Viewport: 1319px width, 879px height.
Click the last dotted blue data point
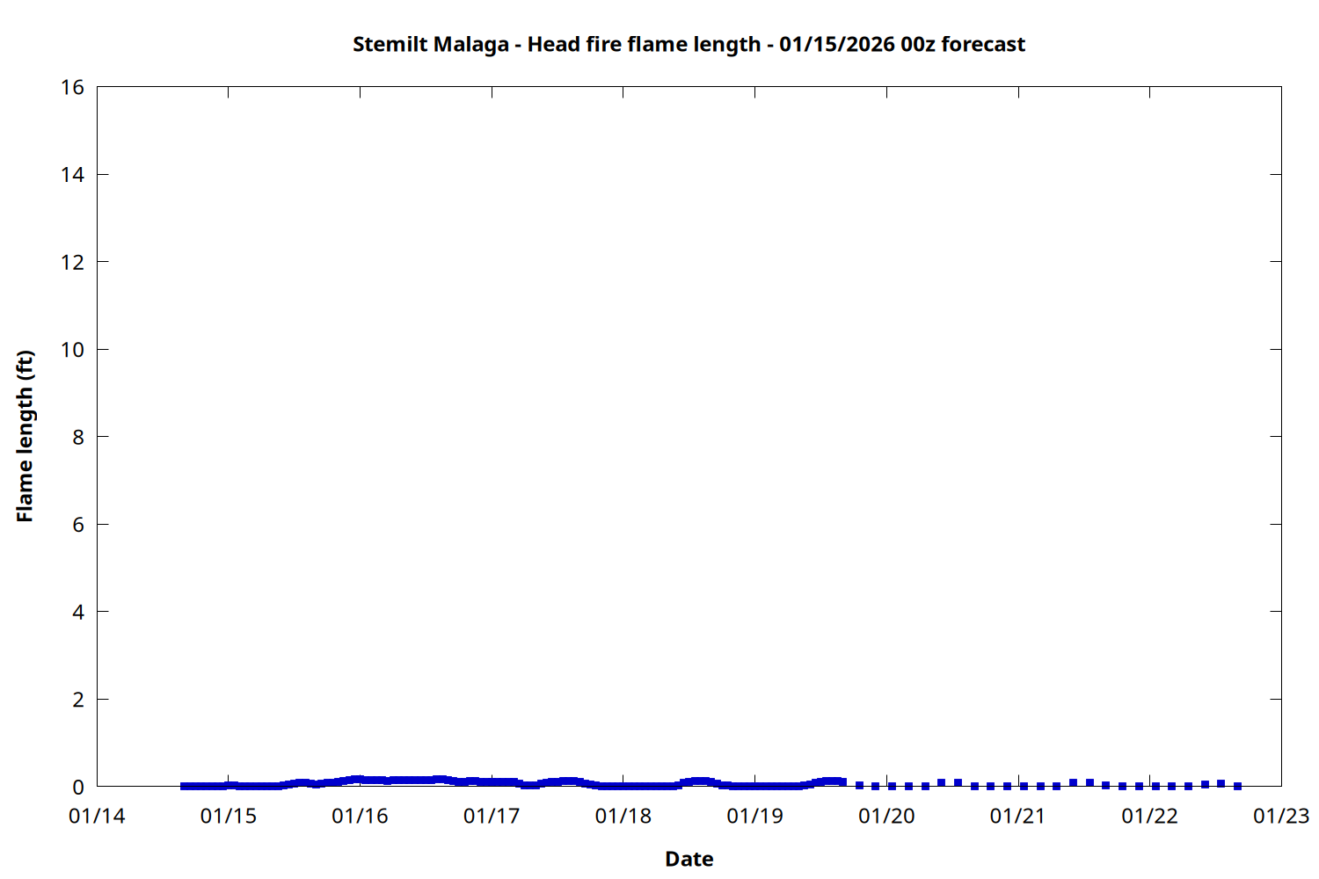click(1237, 786)
